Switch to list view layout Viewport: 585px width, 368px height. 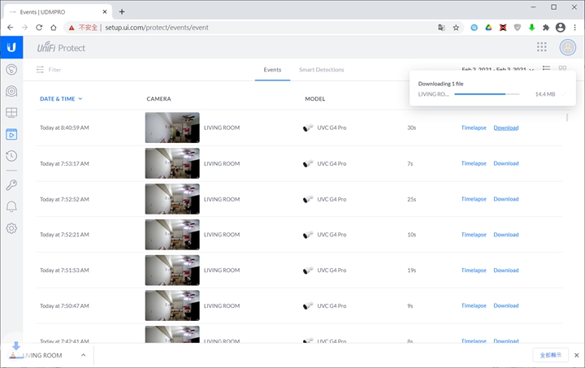coord(547,69)
